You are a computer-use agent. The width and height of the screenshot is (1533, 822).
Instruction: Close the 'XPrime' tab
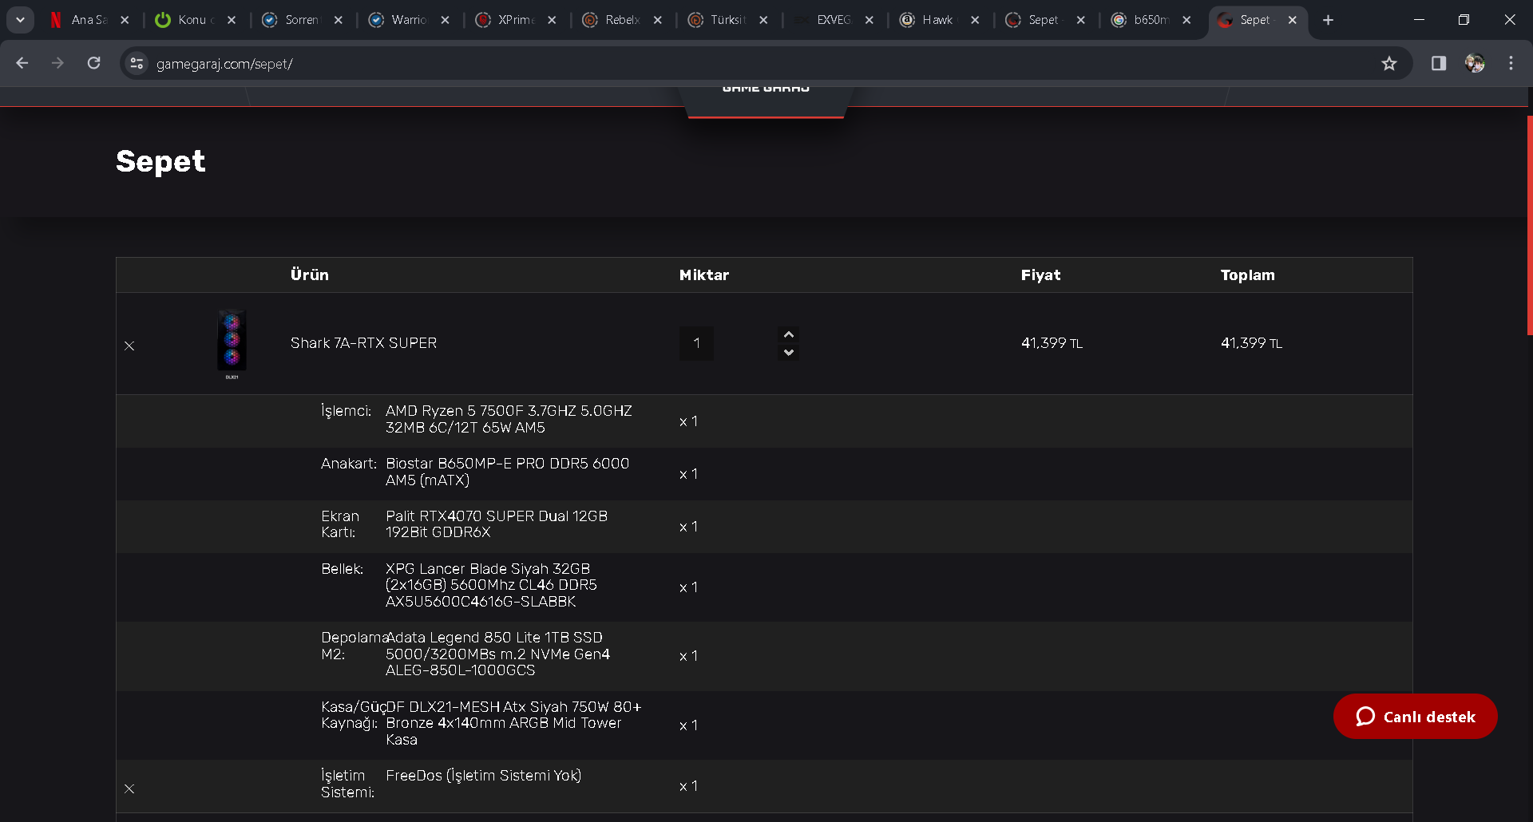(x=552, y=20)
